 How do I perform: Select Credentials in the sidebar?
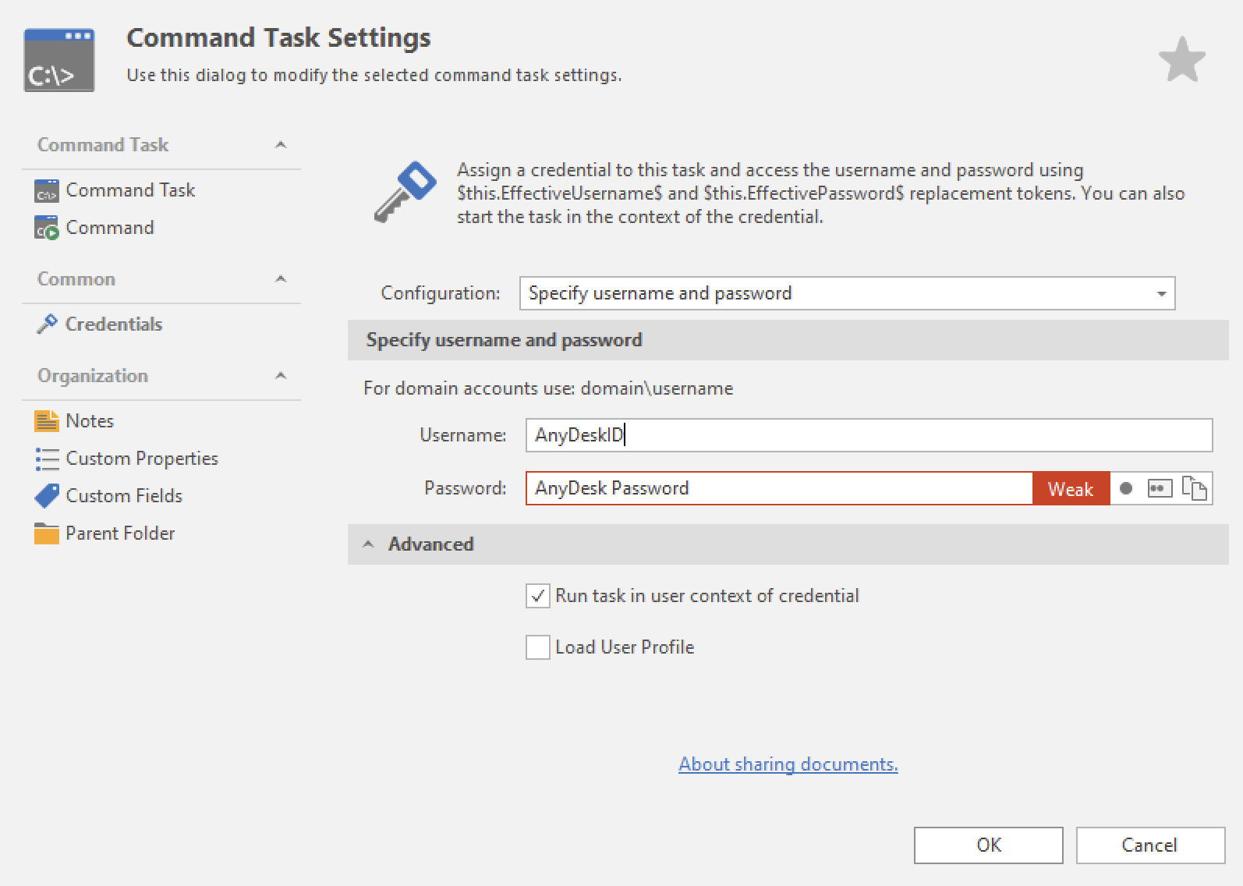[113, 324]
